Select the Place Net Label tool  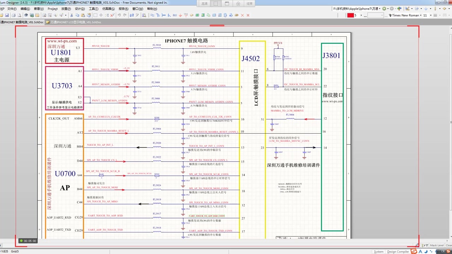pyautogui.click(x=175, y=15)
